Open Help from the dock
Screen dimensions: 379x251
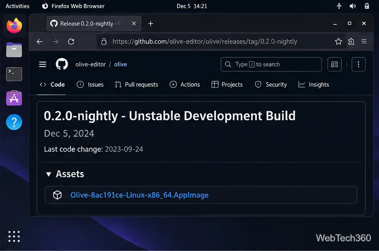tap(14, 122)
